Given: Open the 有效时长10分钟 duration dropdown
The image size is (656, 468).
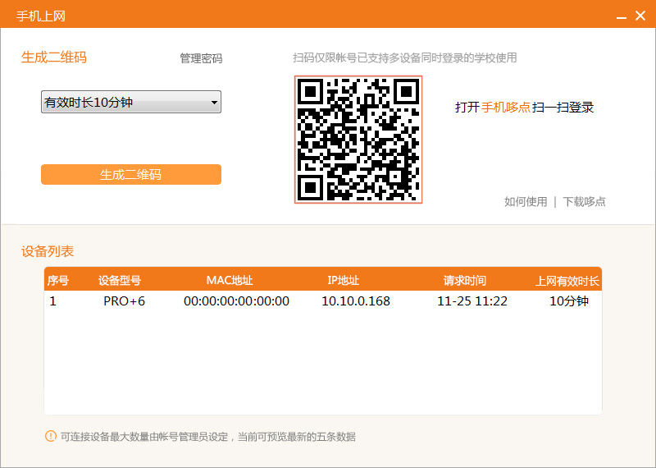Looking at the screenshot, I should [x=131, y=102].
